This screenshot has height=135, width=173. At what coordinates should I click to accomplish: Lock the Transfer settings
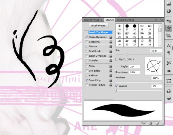coord(111,60)
